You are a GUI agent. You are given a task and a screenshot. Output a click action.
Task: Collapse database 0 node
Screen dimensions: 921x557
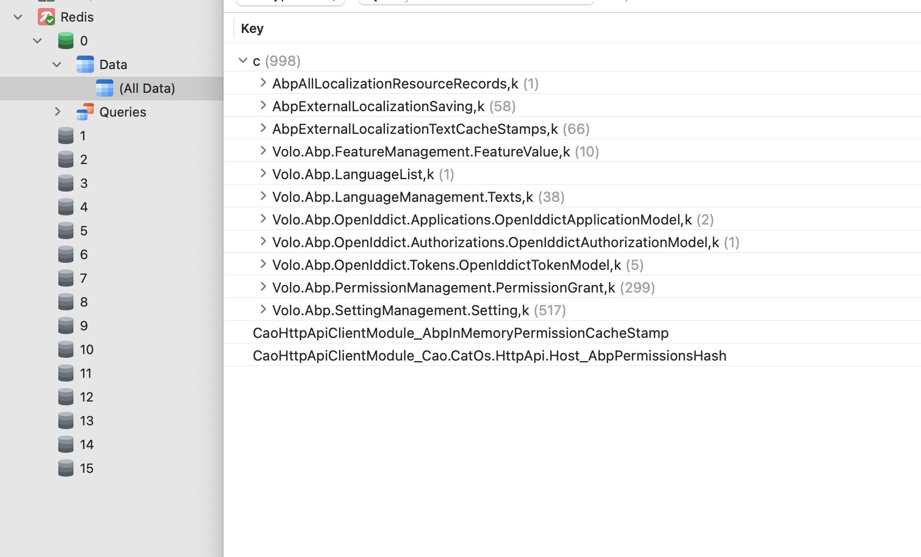(x=37, y=40)
